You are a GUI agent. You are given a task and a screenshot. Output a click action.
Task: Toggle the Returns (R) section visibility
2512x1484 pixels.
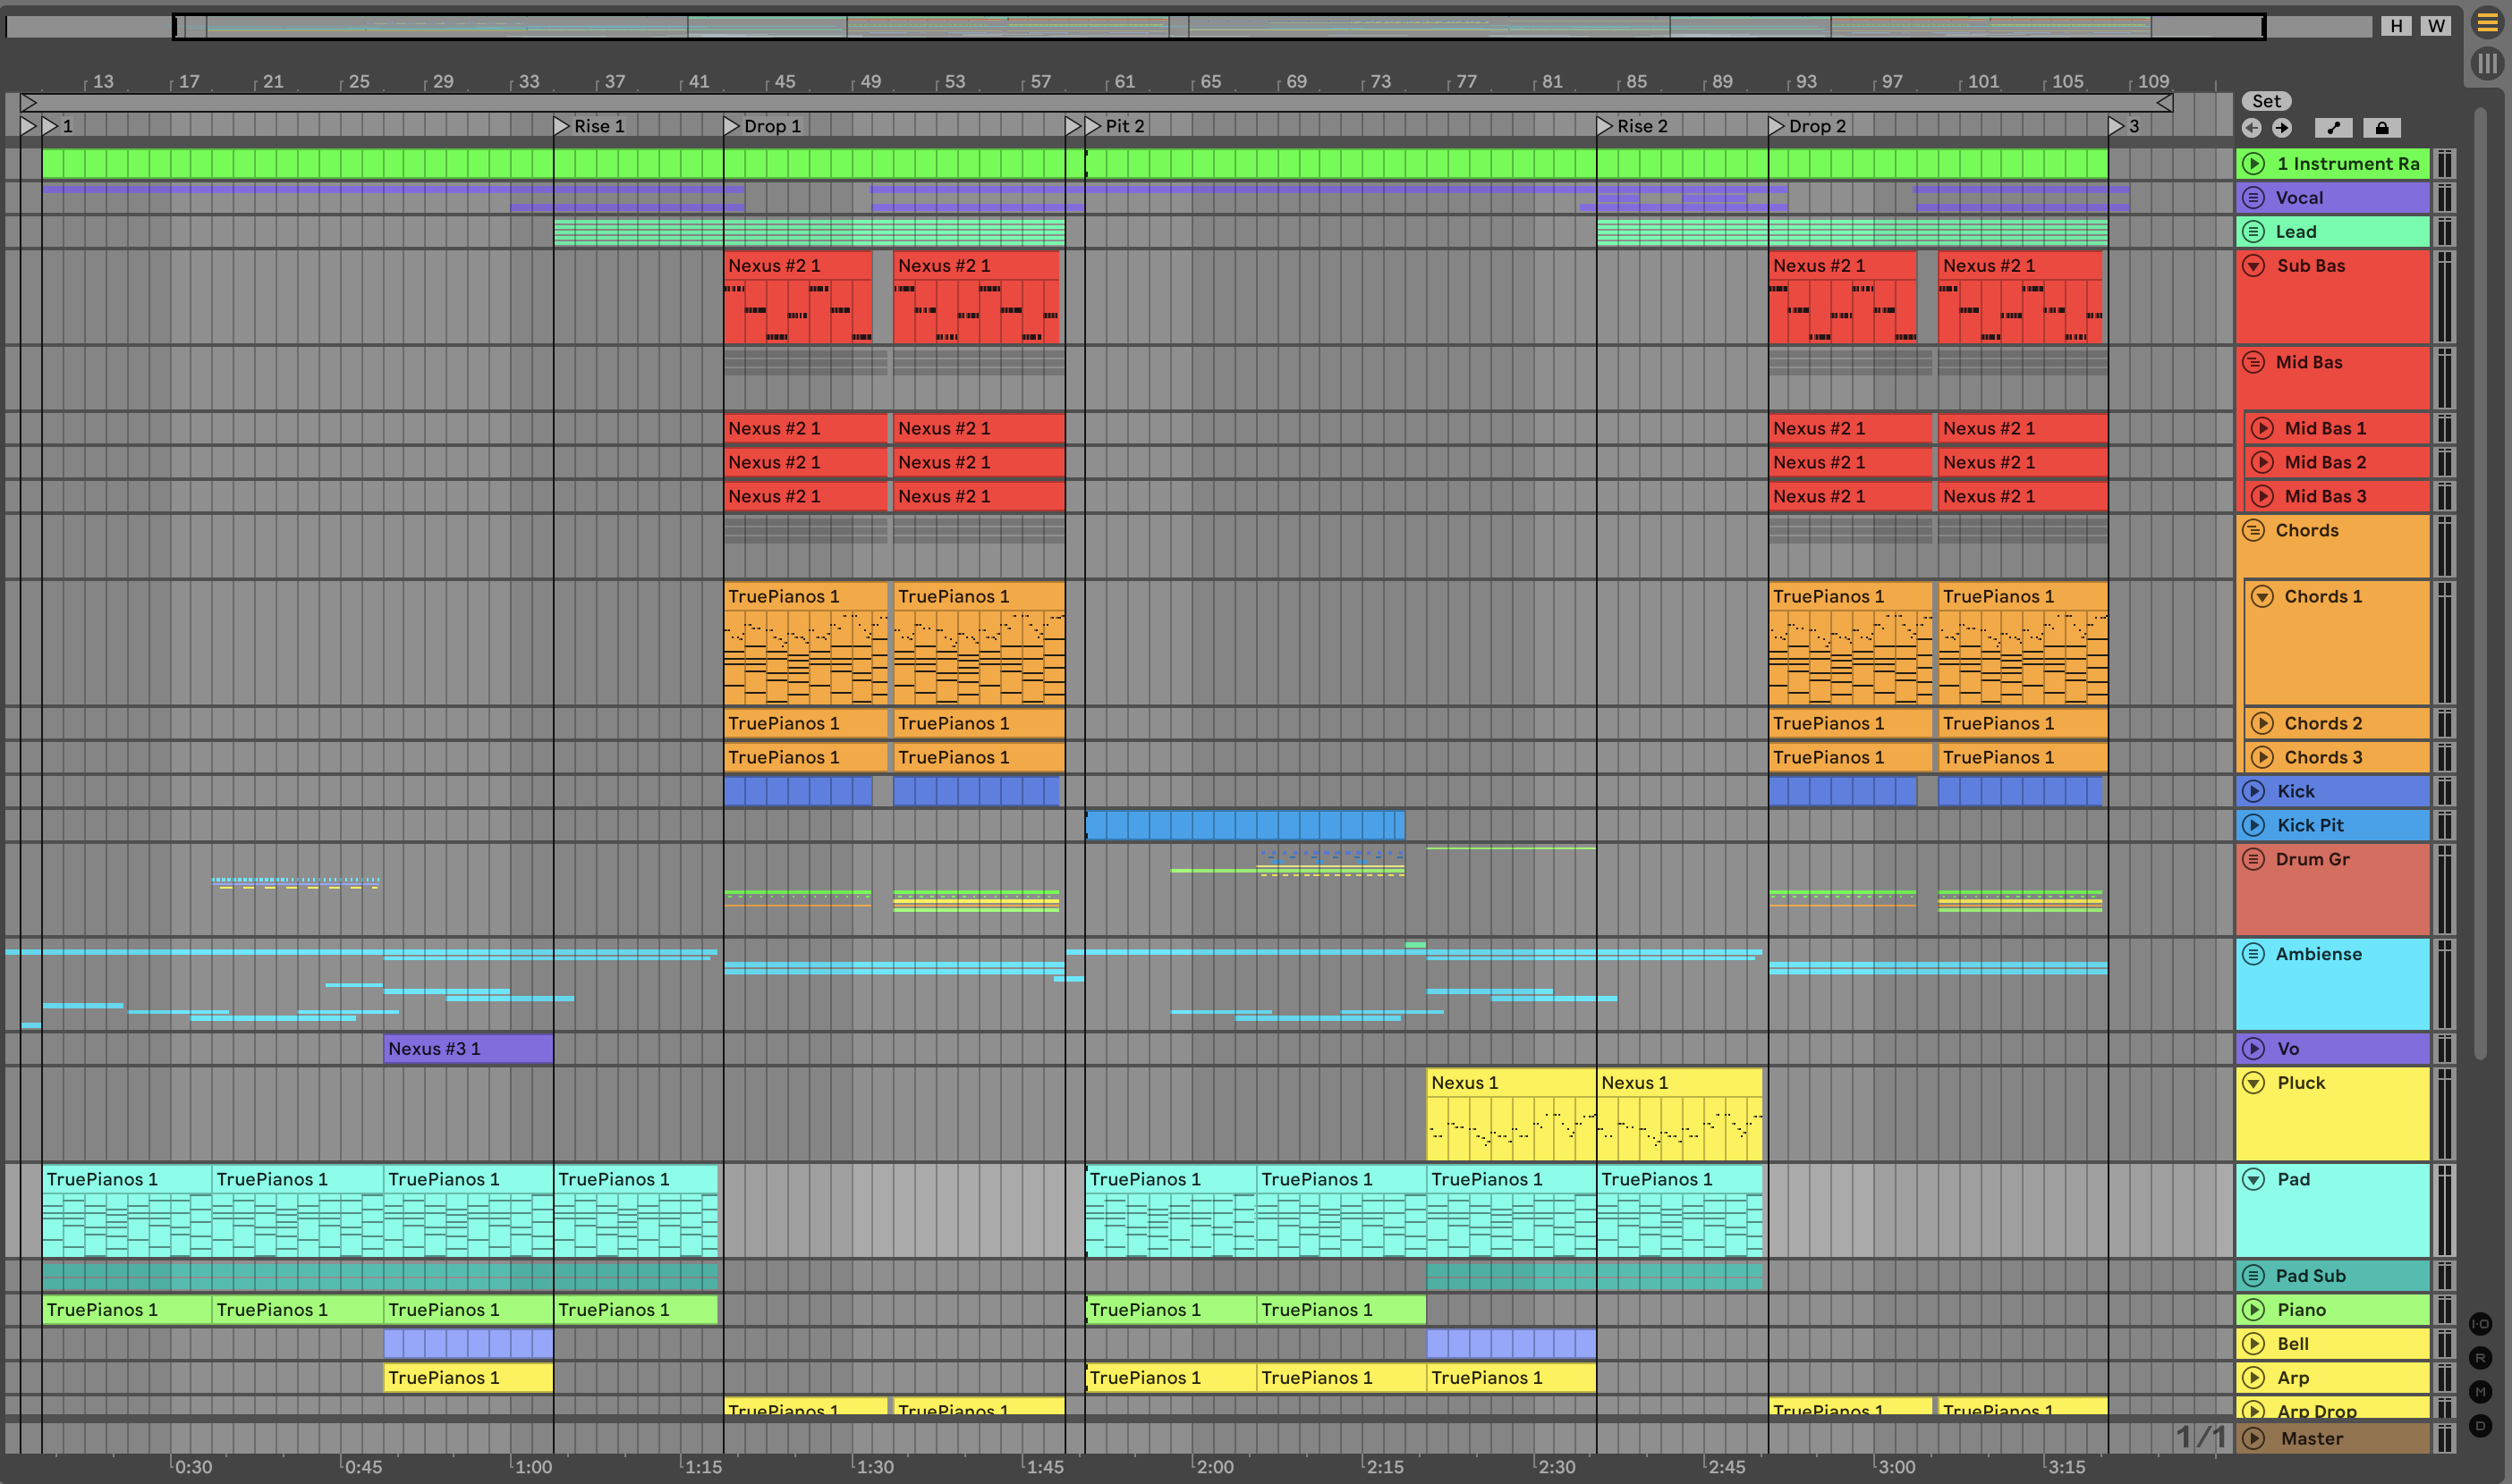(x=2480, y=1358)
